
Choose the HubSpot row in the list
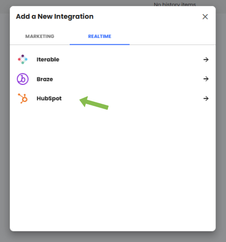pos(113,98)
